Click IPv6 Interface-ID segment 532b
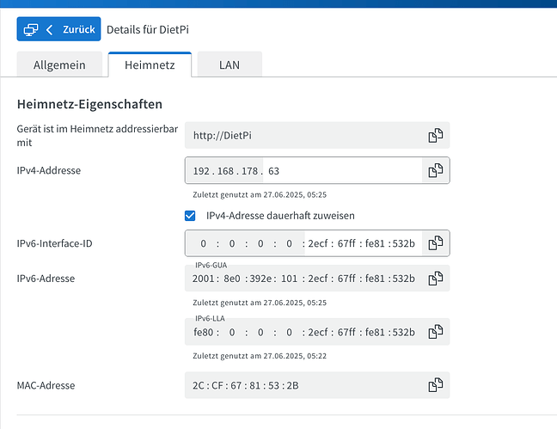 (403, 243)
